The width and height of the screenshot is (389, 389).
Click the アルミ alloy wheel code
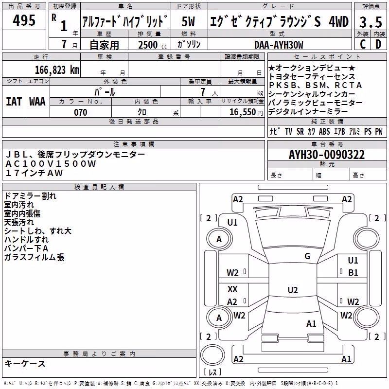tap(354, 131)
